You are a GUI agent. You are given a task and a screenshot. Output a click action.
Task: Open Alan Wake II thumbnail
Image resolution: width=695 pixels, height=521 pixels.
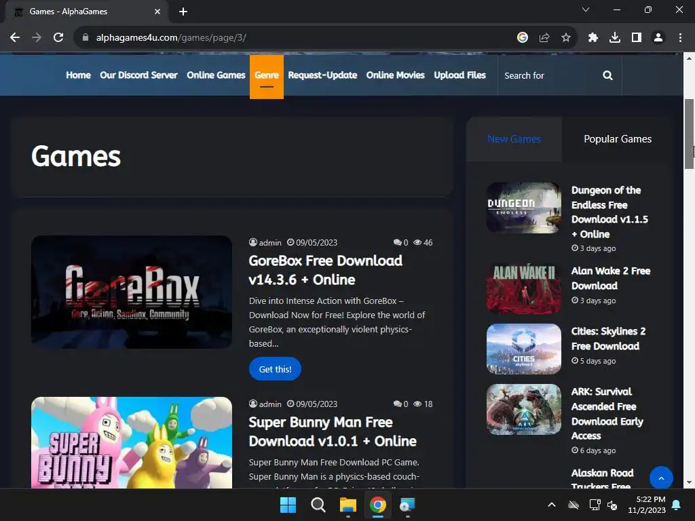(524, 288)
